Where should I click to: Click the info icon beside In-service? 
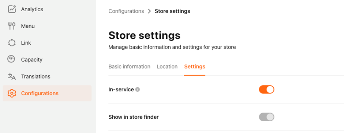[x=138, y=90]
